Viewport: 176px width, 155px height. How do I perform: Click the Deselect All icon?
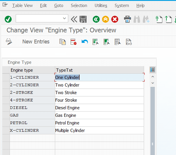tap(118, 42)
